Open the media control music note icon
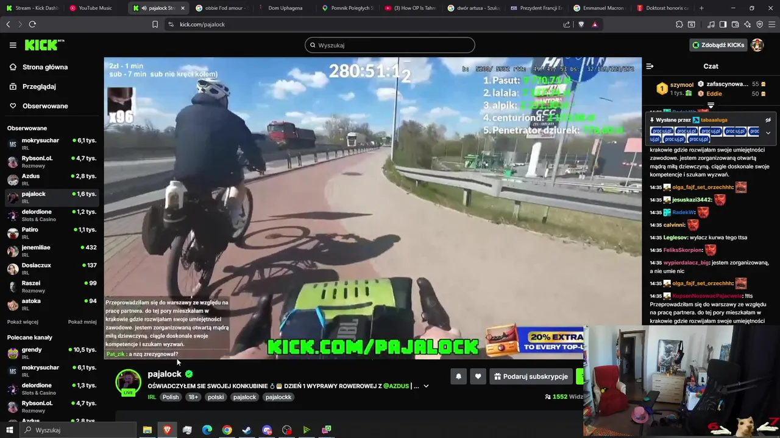This screenshot has height=438, width=780. click(x=711, y=24)
